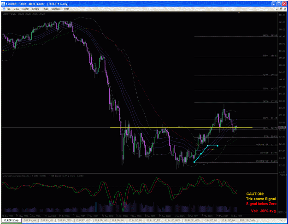Open the Tools menu
The height and width of the screenshot is (224, 288).
45,9
